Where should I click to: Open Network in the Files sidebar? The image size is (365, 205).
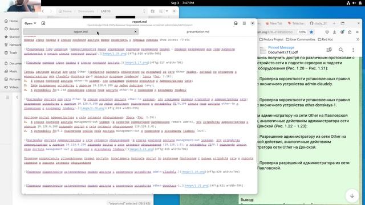pyautogui.click(x=13, y=44)
